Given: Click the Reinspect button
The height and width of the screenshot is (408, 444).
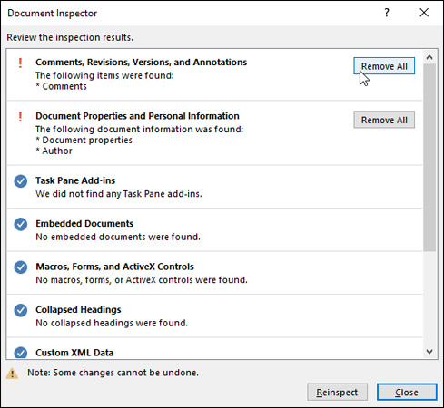Looking at the screenshot, I should [337, 392].
